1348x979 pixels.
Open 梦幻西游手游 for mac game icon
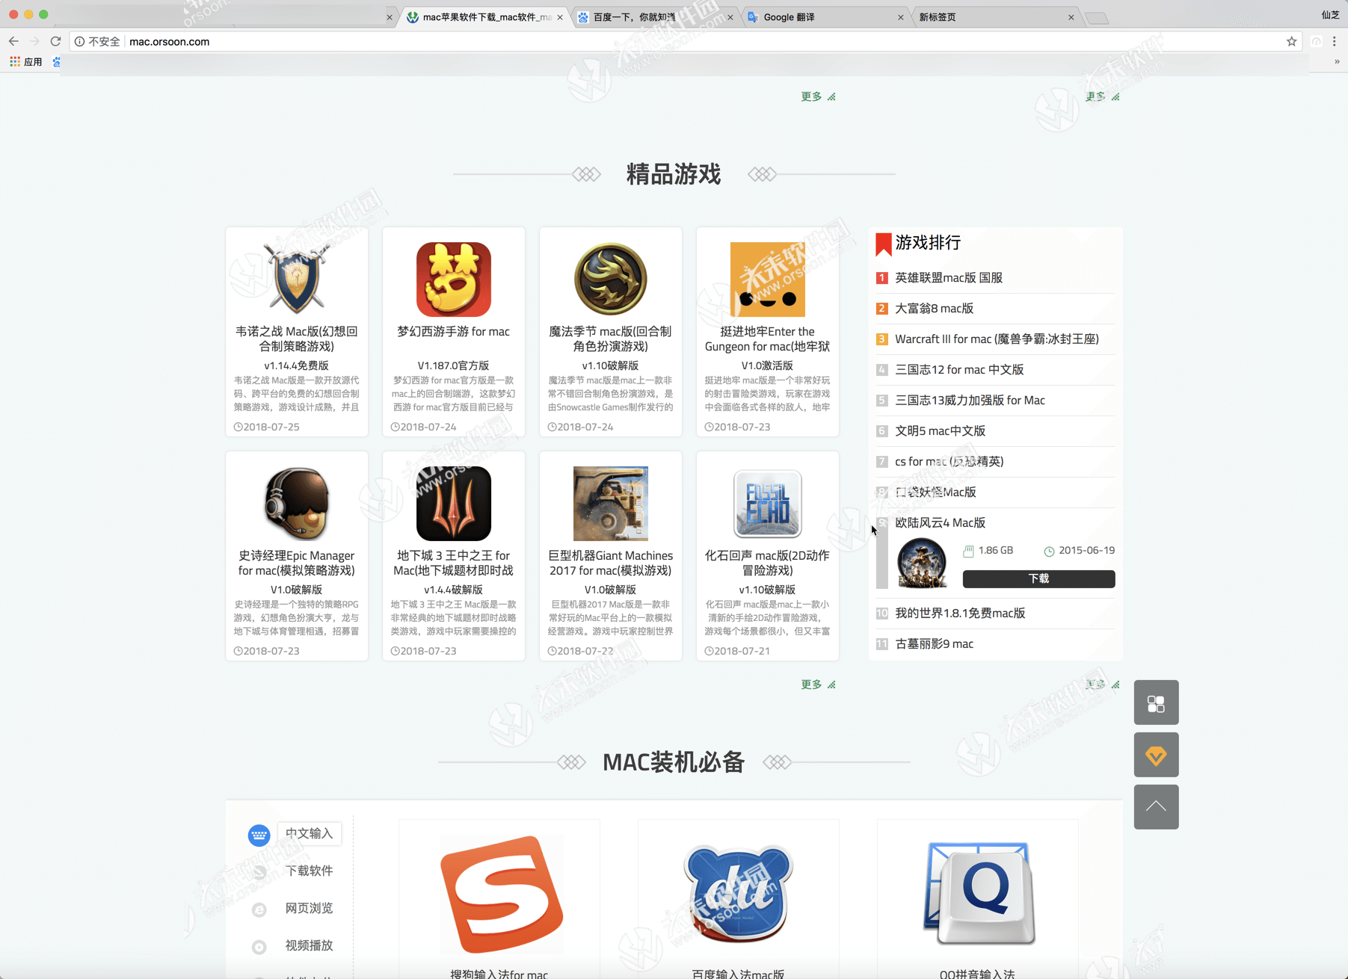(454, 279)
